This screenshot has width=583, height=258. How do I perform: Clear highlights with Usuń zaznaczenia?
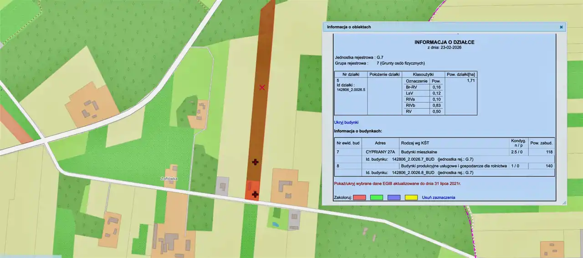438,197
